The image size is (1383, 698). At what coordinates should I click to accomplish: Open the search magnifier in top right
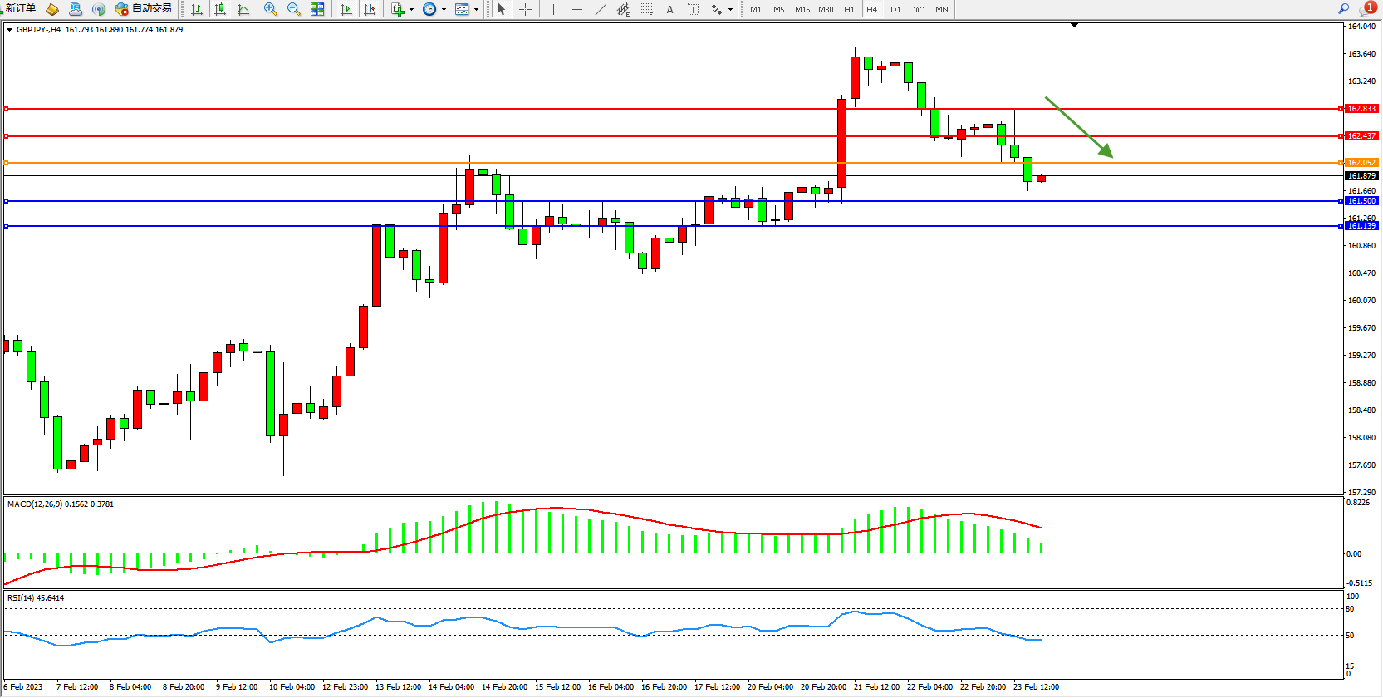pos(1343,8)
